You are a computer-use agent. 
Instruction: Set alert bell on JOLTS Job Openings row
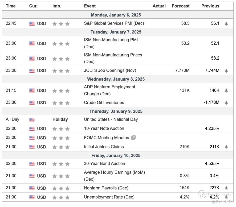pyautogui.click(x=226, y=71)
